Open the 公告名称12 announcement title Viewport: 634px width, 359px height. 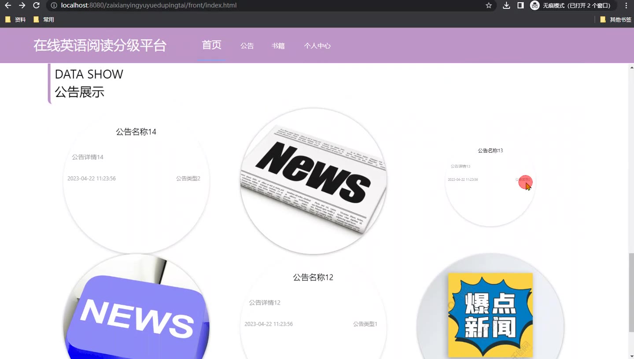pyautogui.click(x=313, y=277)
